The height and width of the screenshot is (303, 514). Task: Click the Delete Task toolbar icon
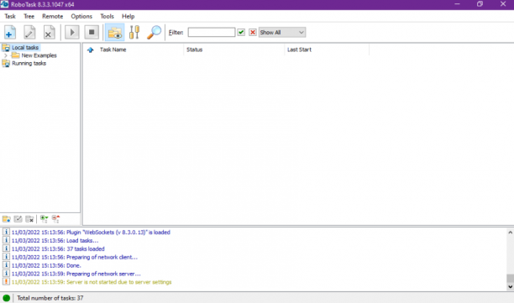pyautogui.click(x=49, y=32)
